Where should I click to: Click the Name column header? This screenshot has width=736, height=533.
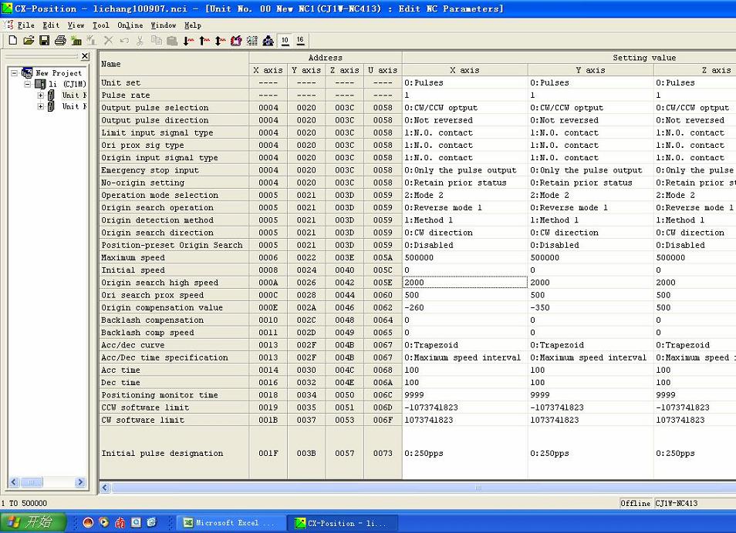tap(174, 64)
